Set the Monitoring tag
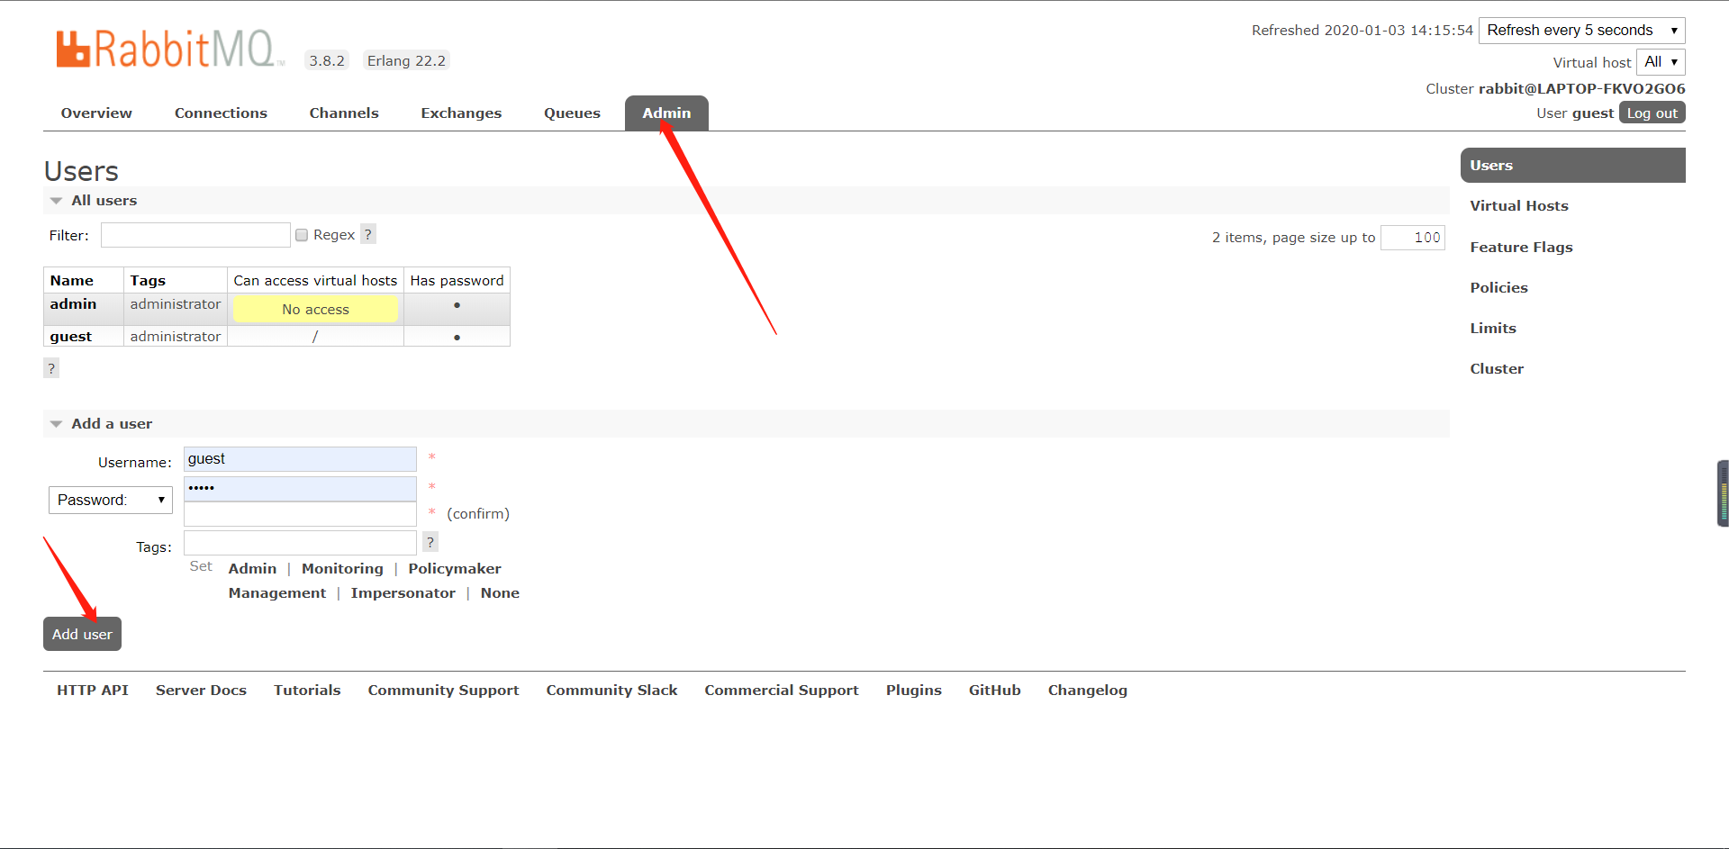The height and width of the screenshot is (849, 1729). [342, 568]
